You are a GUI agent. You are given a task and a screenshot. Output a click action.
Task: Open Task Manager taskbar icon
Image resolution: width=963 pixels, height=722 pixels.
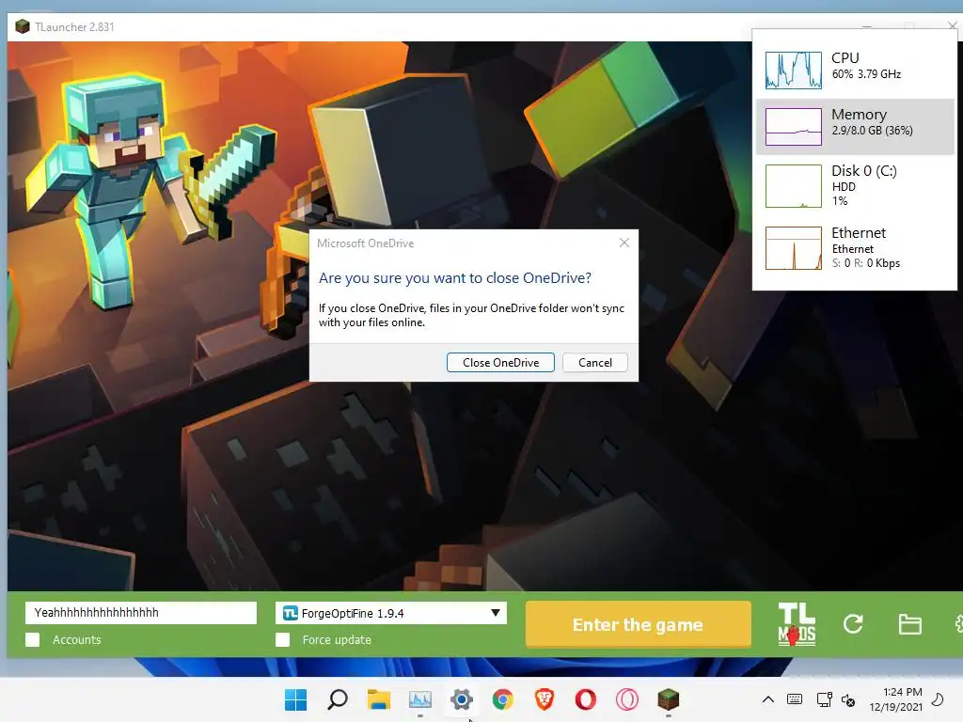click(x=420, y=699)
